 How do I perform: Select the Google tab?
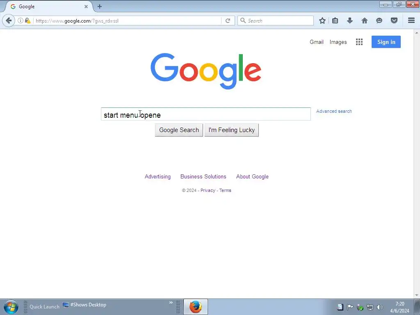48,7
